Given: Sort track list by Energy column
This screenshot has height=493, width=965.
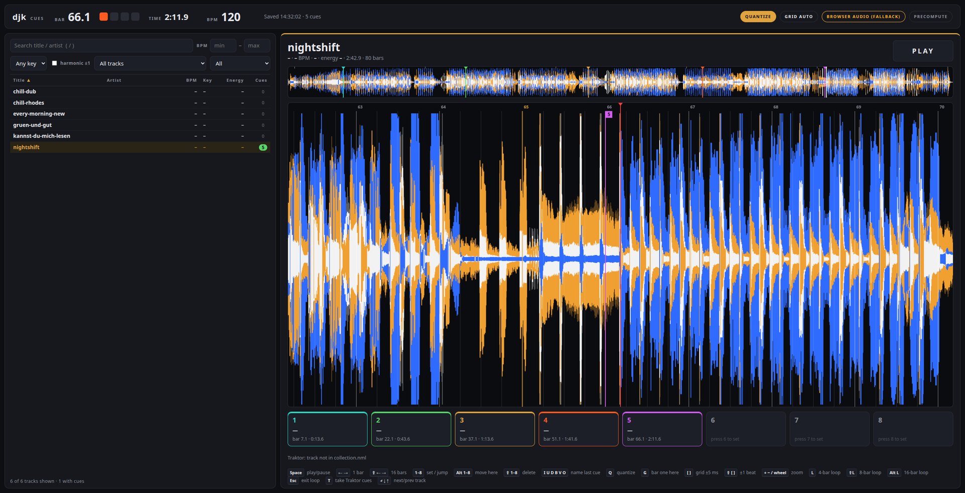Looking at the screenshot, I should coord(235,80).
